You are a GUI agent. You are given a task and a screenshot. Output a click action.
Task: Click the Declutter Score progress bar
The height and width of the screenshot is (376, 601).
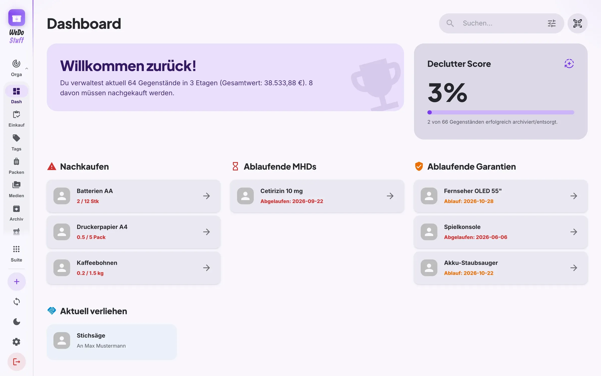coord(501,112)
